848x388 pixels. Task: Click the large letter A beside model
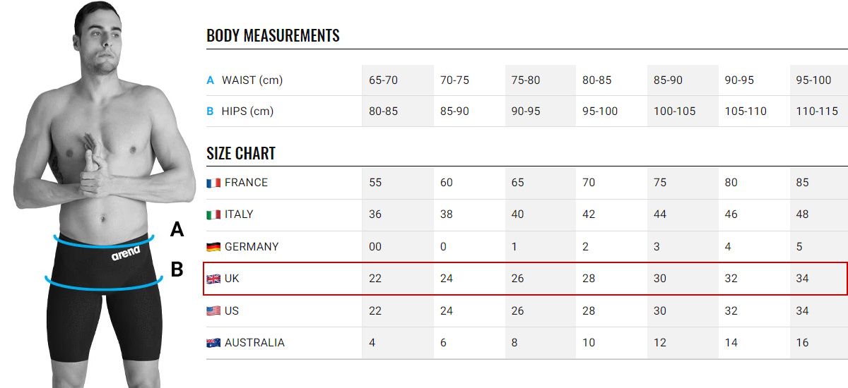click(x=177, y=229)
